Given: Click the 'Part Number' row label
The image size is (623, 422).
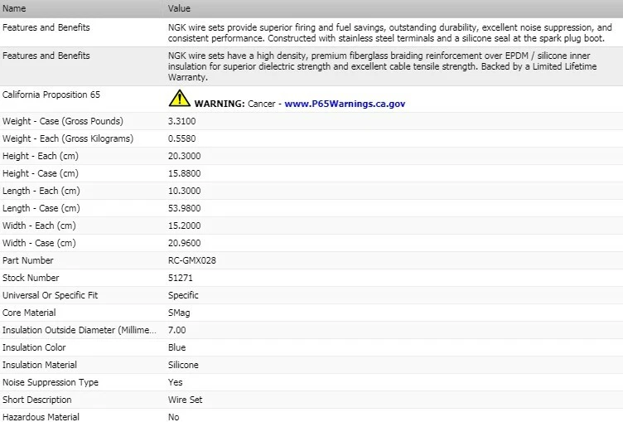Looking at the screenshot, I should point(28,260).
